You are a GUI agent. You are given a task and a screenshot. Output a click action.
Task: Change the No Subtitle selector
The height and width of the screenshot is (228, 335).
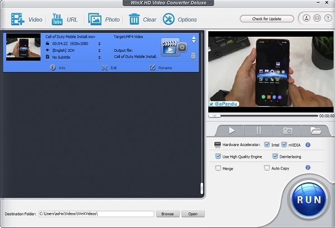coord(99,57)
